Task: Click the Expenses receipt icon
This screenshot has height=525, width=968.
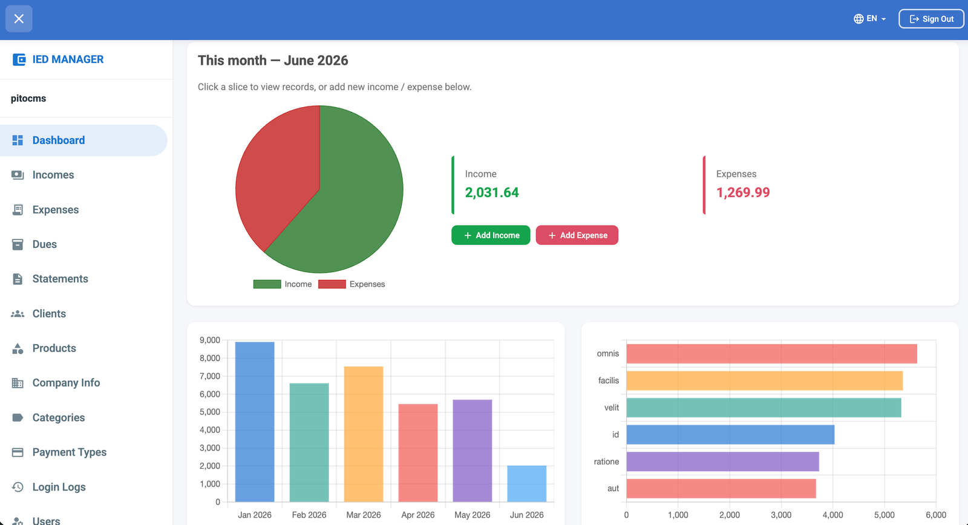Action: 18,210
